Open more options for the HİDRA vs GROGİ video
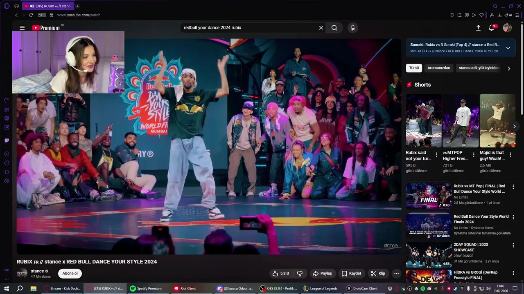The image size is (524, 294). (513, 273)
